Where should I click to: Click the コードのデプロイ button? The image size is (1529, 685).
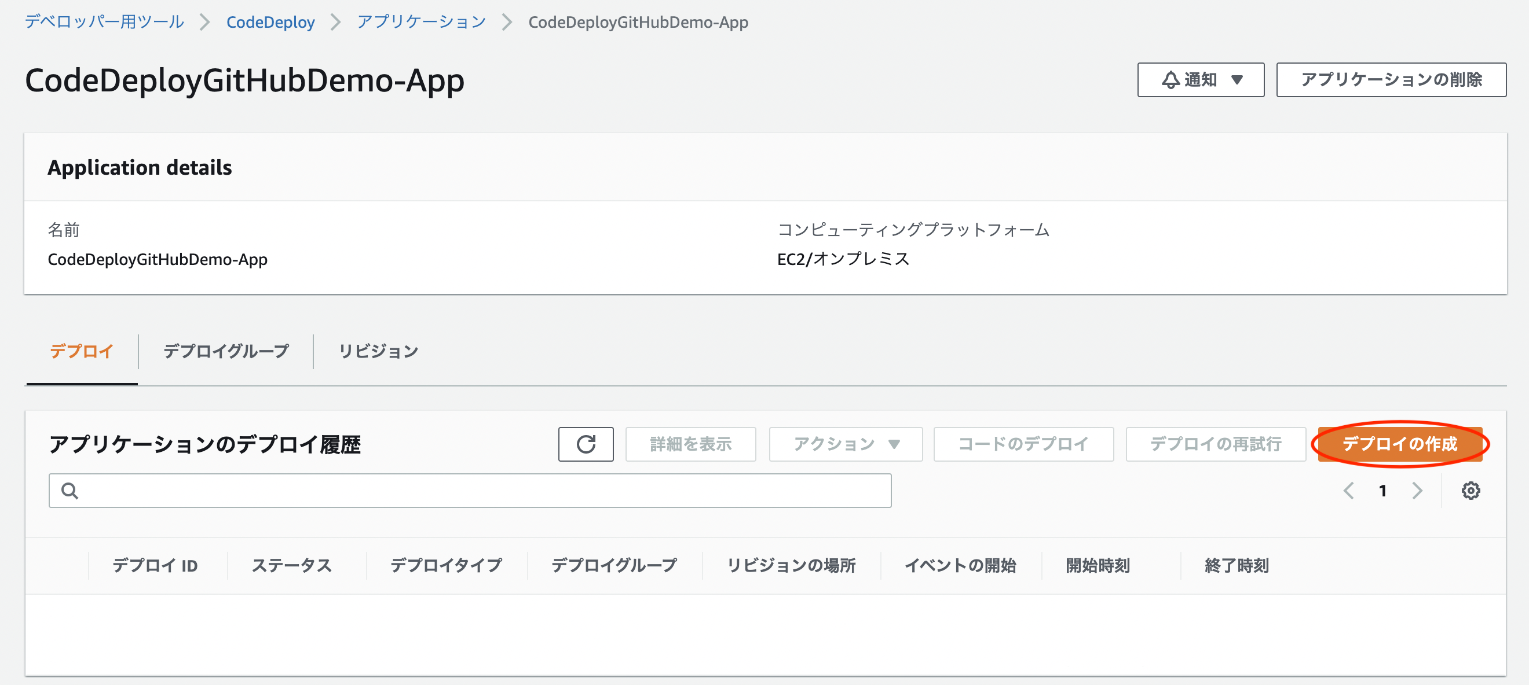[1023, 444]
